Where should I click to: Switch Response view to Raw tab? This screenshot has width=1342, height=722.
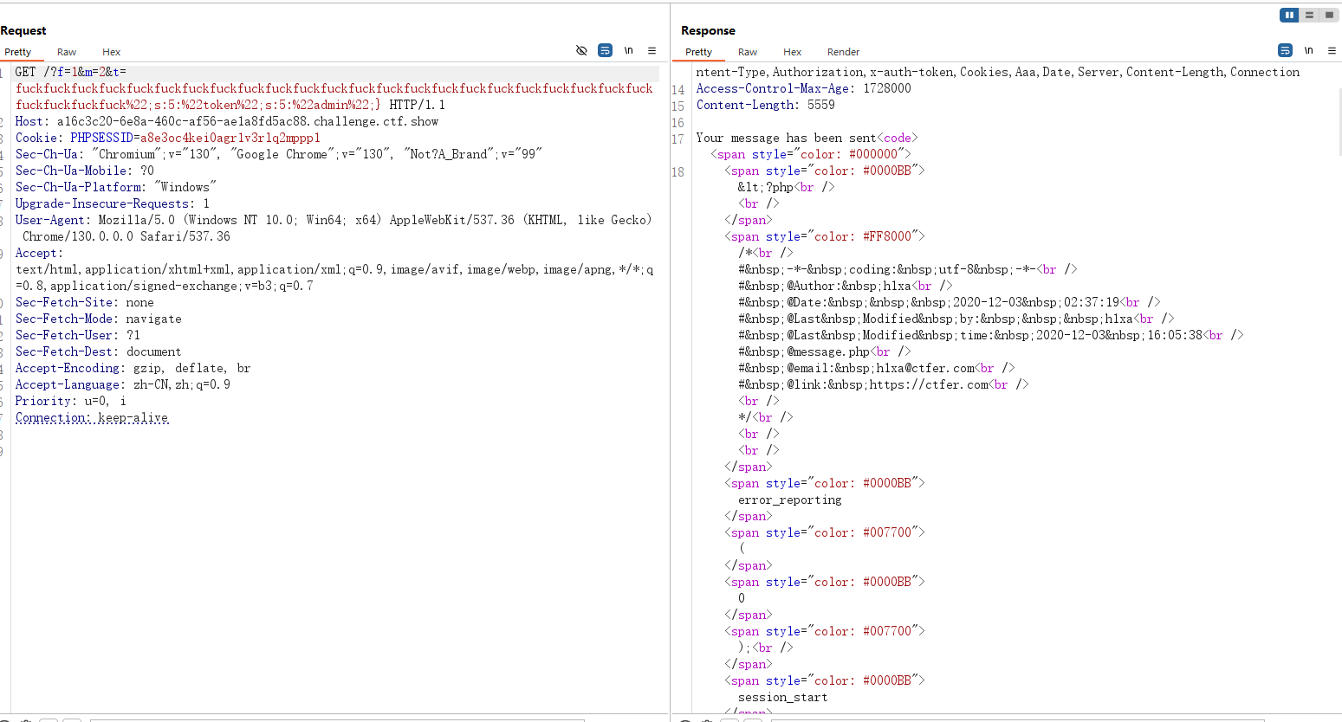tap(748, 52)
